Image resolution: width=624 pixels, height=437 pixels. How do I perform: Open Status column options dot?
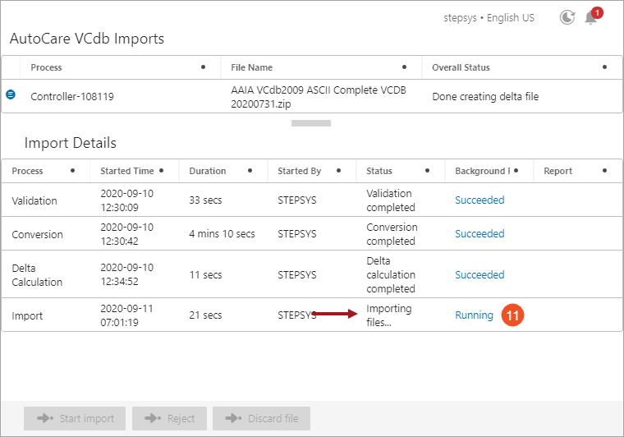coord(427,170)
